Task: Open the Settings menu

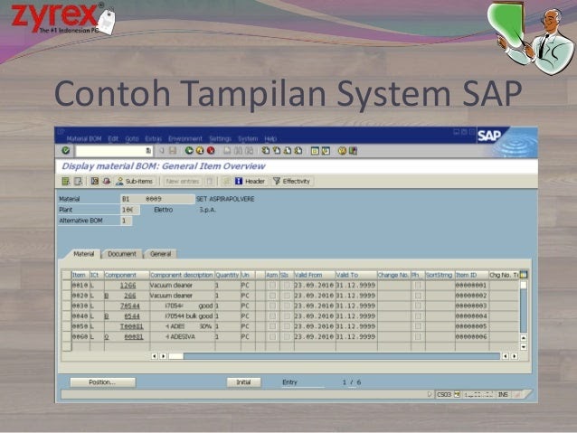Action: tap(220, 138)
